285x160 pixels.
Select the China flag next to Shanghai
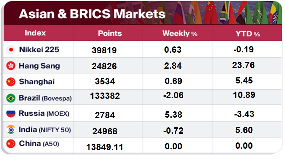(x=11, y=82)
